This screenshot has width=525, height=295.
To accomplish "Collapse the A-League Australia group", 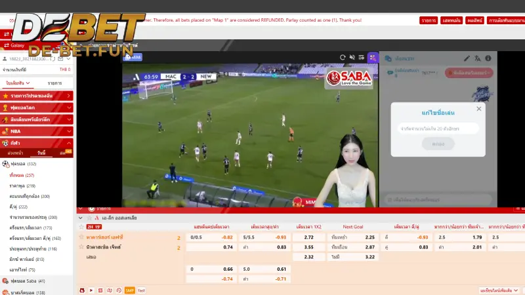I will [80, 218].
